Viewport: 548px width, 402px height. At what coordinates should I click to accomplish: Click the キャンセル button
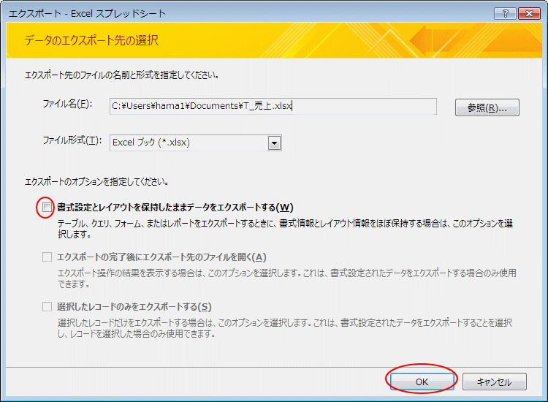[x=494, y=382]
